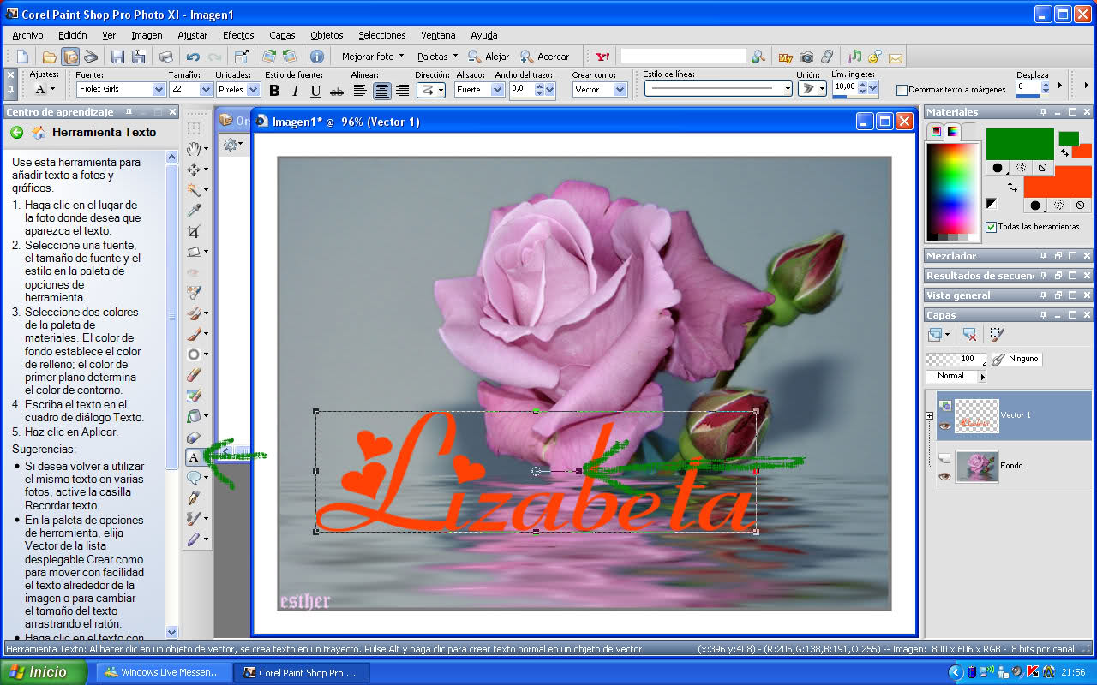Select the Crop tool
Image resolution: width=1097 pixels, height=685 pixels.
195,231
